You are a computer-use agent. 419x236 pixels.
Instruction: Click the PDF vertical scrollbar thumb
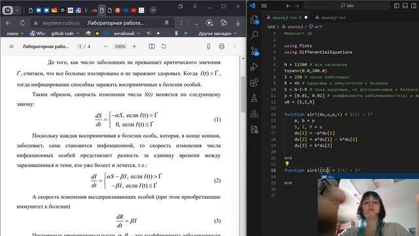[243, 94]
